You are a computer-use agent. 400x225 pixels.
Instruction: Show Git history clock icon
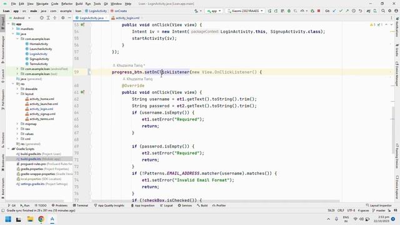tap(354, 11)
